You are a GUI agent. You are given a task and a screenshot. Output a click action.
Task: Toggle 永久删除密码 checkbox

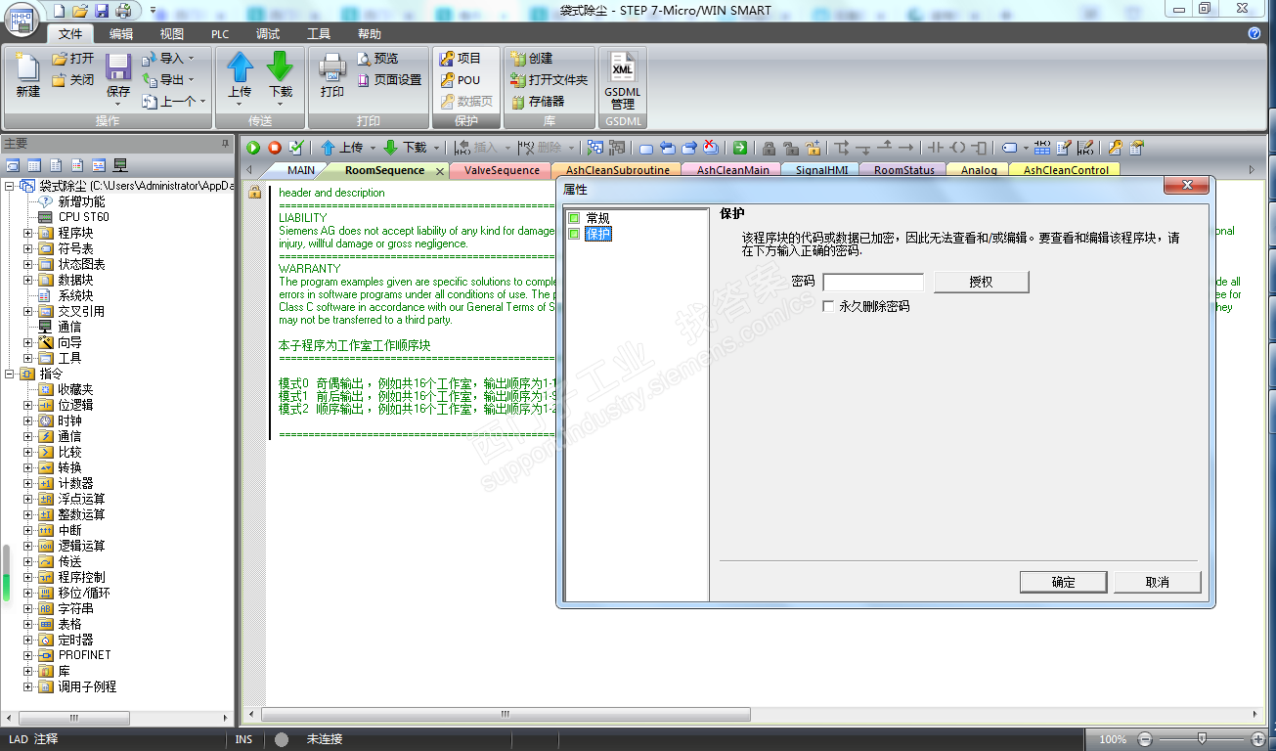tap(828, 306)
